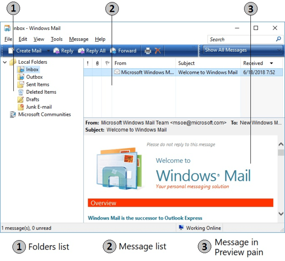Click the Junk E-mail folder icon

[21, 107]
